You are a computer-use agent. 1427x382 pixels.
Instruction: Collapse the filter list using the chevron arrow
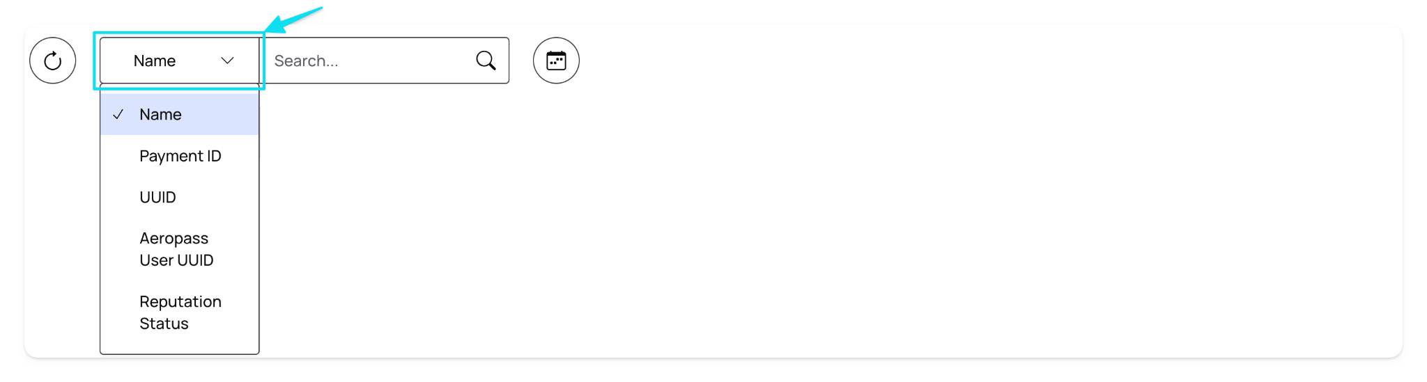point(227,61)
